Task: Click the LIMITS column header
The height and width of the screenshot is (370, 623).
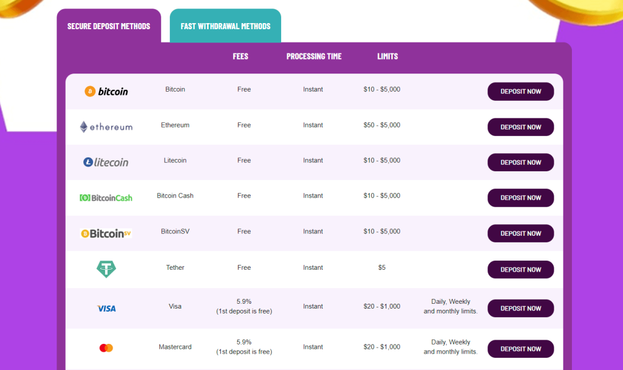Action: (388, 57)
